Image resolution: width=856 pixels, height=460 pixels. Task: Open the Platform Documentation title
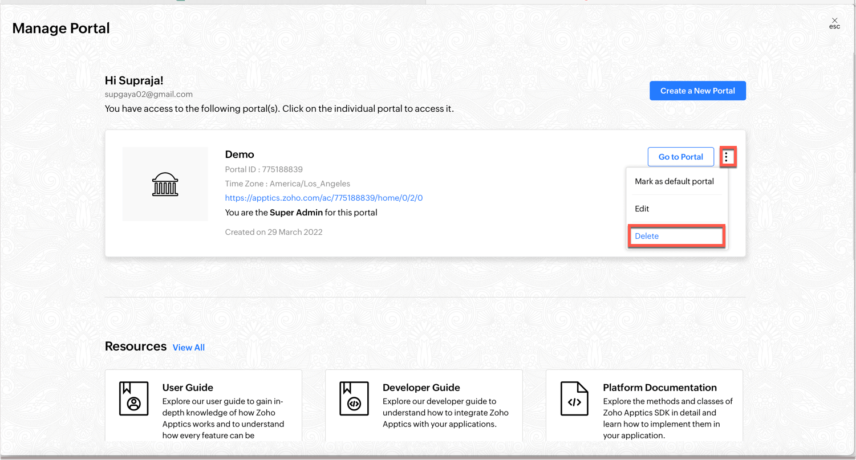pos(659,388)
